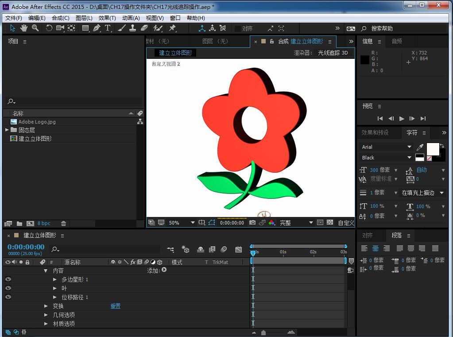
Task: Switch to the 音频 tab
Action: coord(397,41)
